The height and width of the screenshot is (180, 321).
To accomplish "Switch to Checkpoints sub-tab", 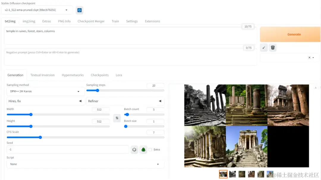I will [x=100, y=75].
